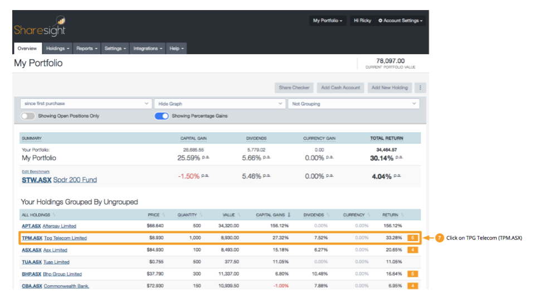This screenshot has width=549, height=308.
Task: Expand the Holdings menu
Action: point(57,49)
